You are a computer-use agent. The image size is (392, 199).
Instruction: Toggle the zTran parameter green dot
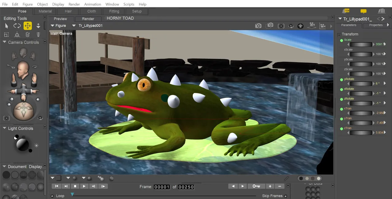click(341, 128)
